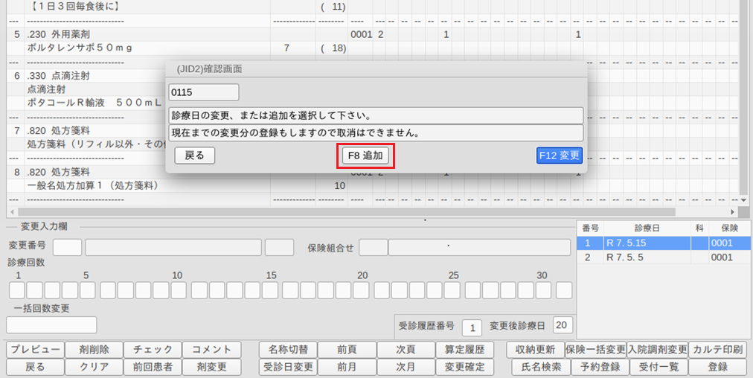
Task: Click the 名称切替 button
Action: pos(288,350)
